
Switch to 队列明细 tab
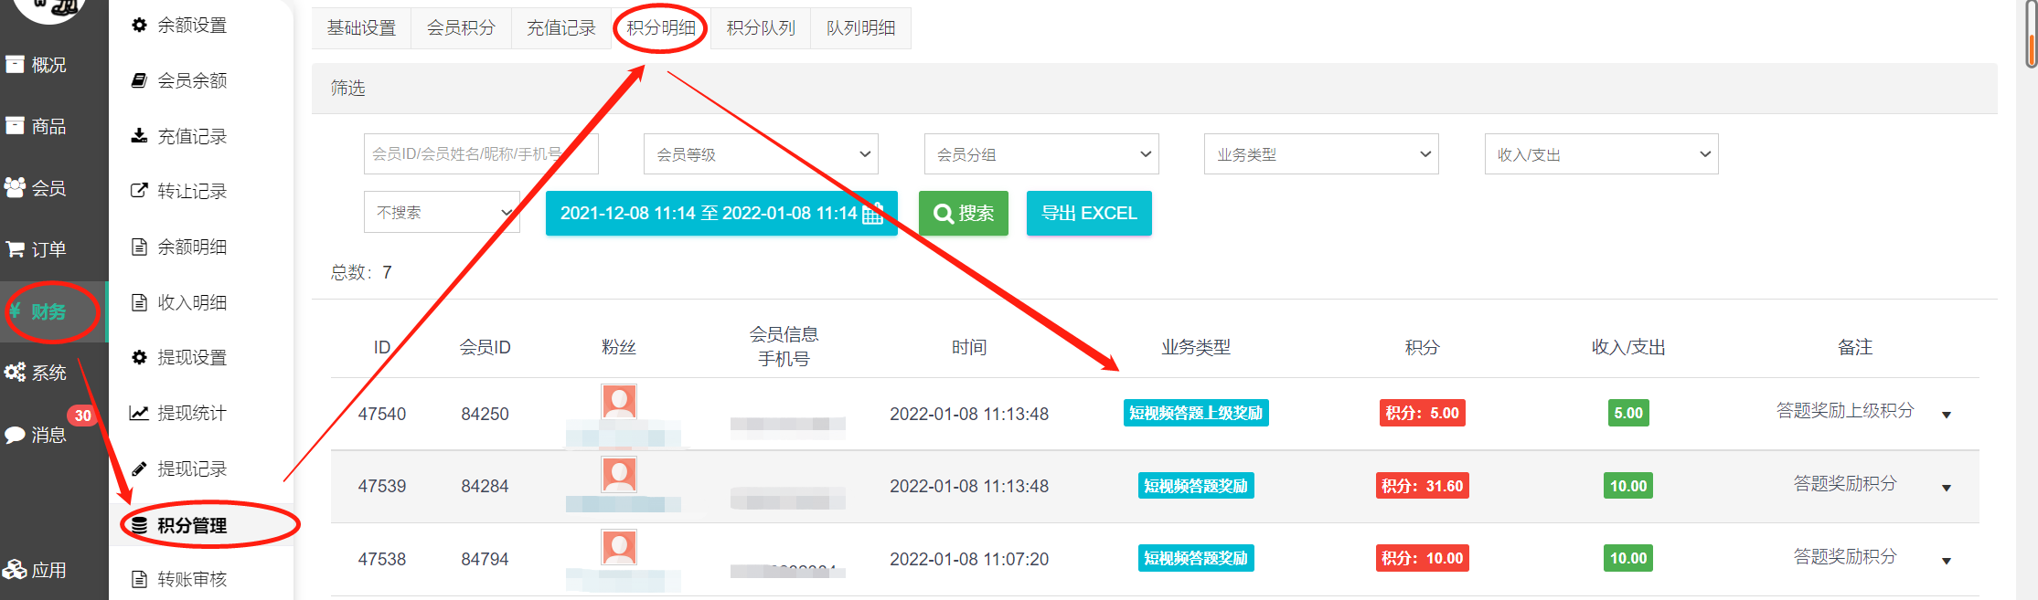click(860, 28)
